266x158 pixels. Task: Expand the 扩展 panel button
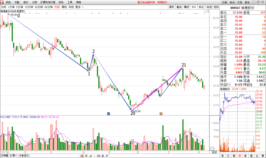13,156
